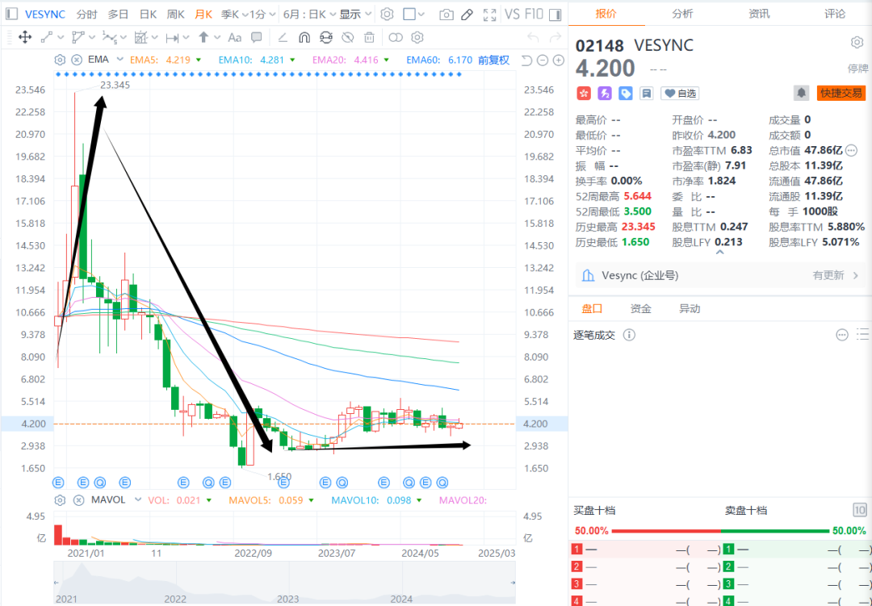
Task: Hide all drawings with crossed-eye icon
Action: point(347,38)
